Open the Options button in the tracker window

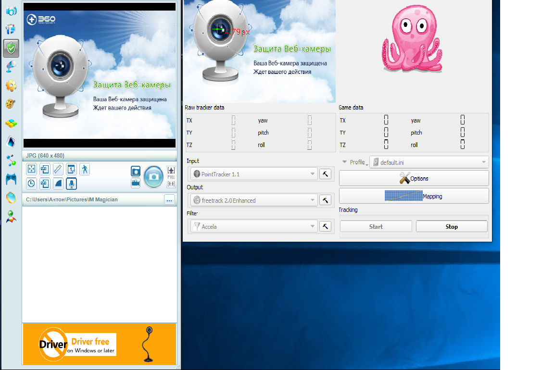414,178
